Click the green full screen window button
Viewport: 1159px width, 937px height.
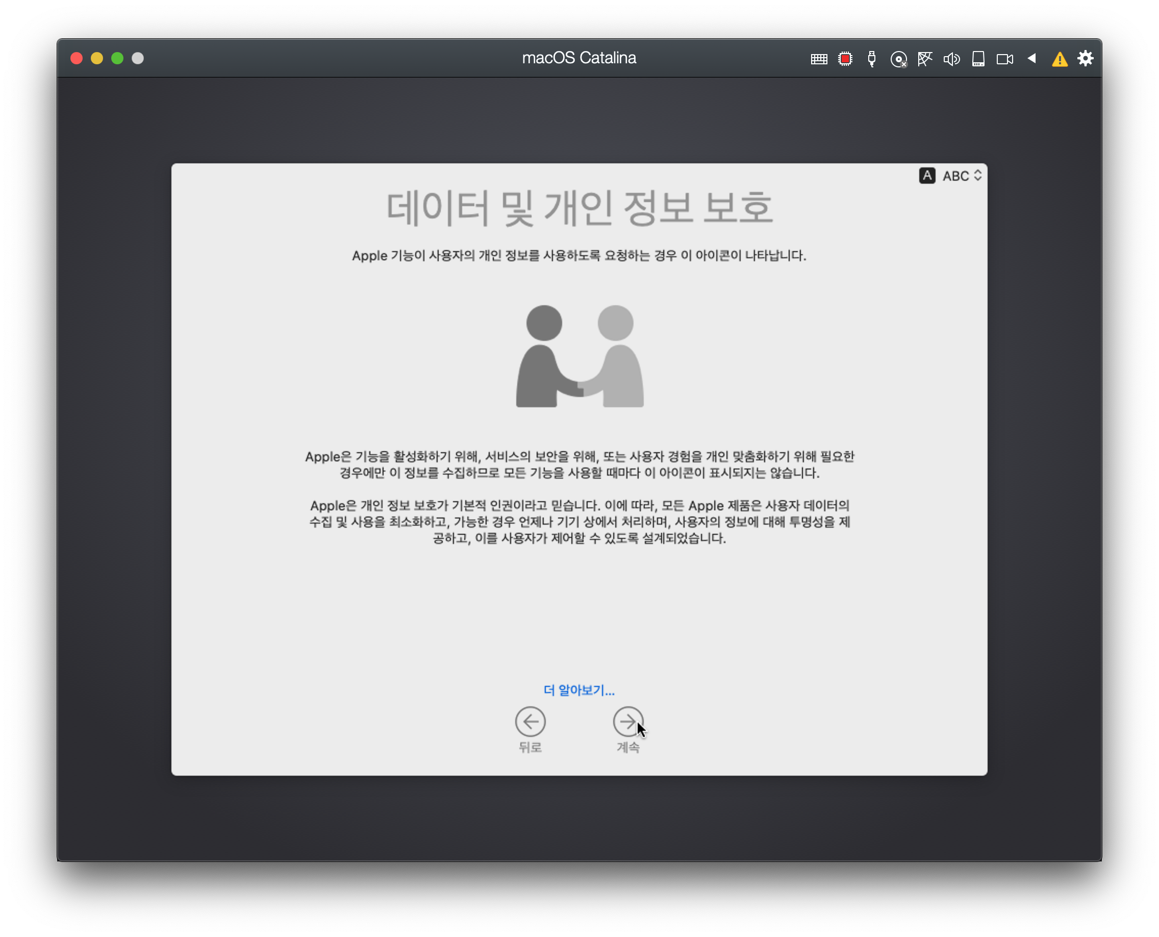[x=117, y=58]
